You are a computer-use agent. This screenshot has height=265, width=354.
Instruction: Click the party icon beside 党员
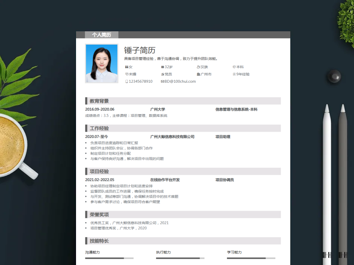(162, 74)
